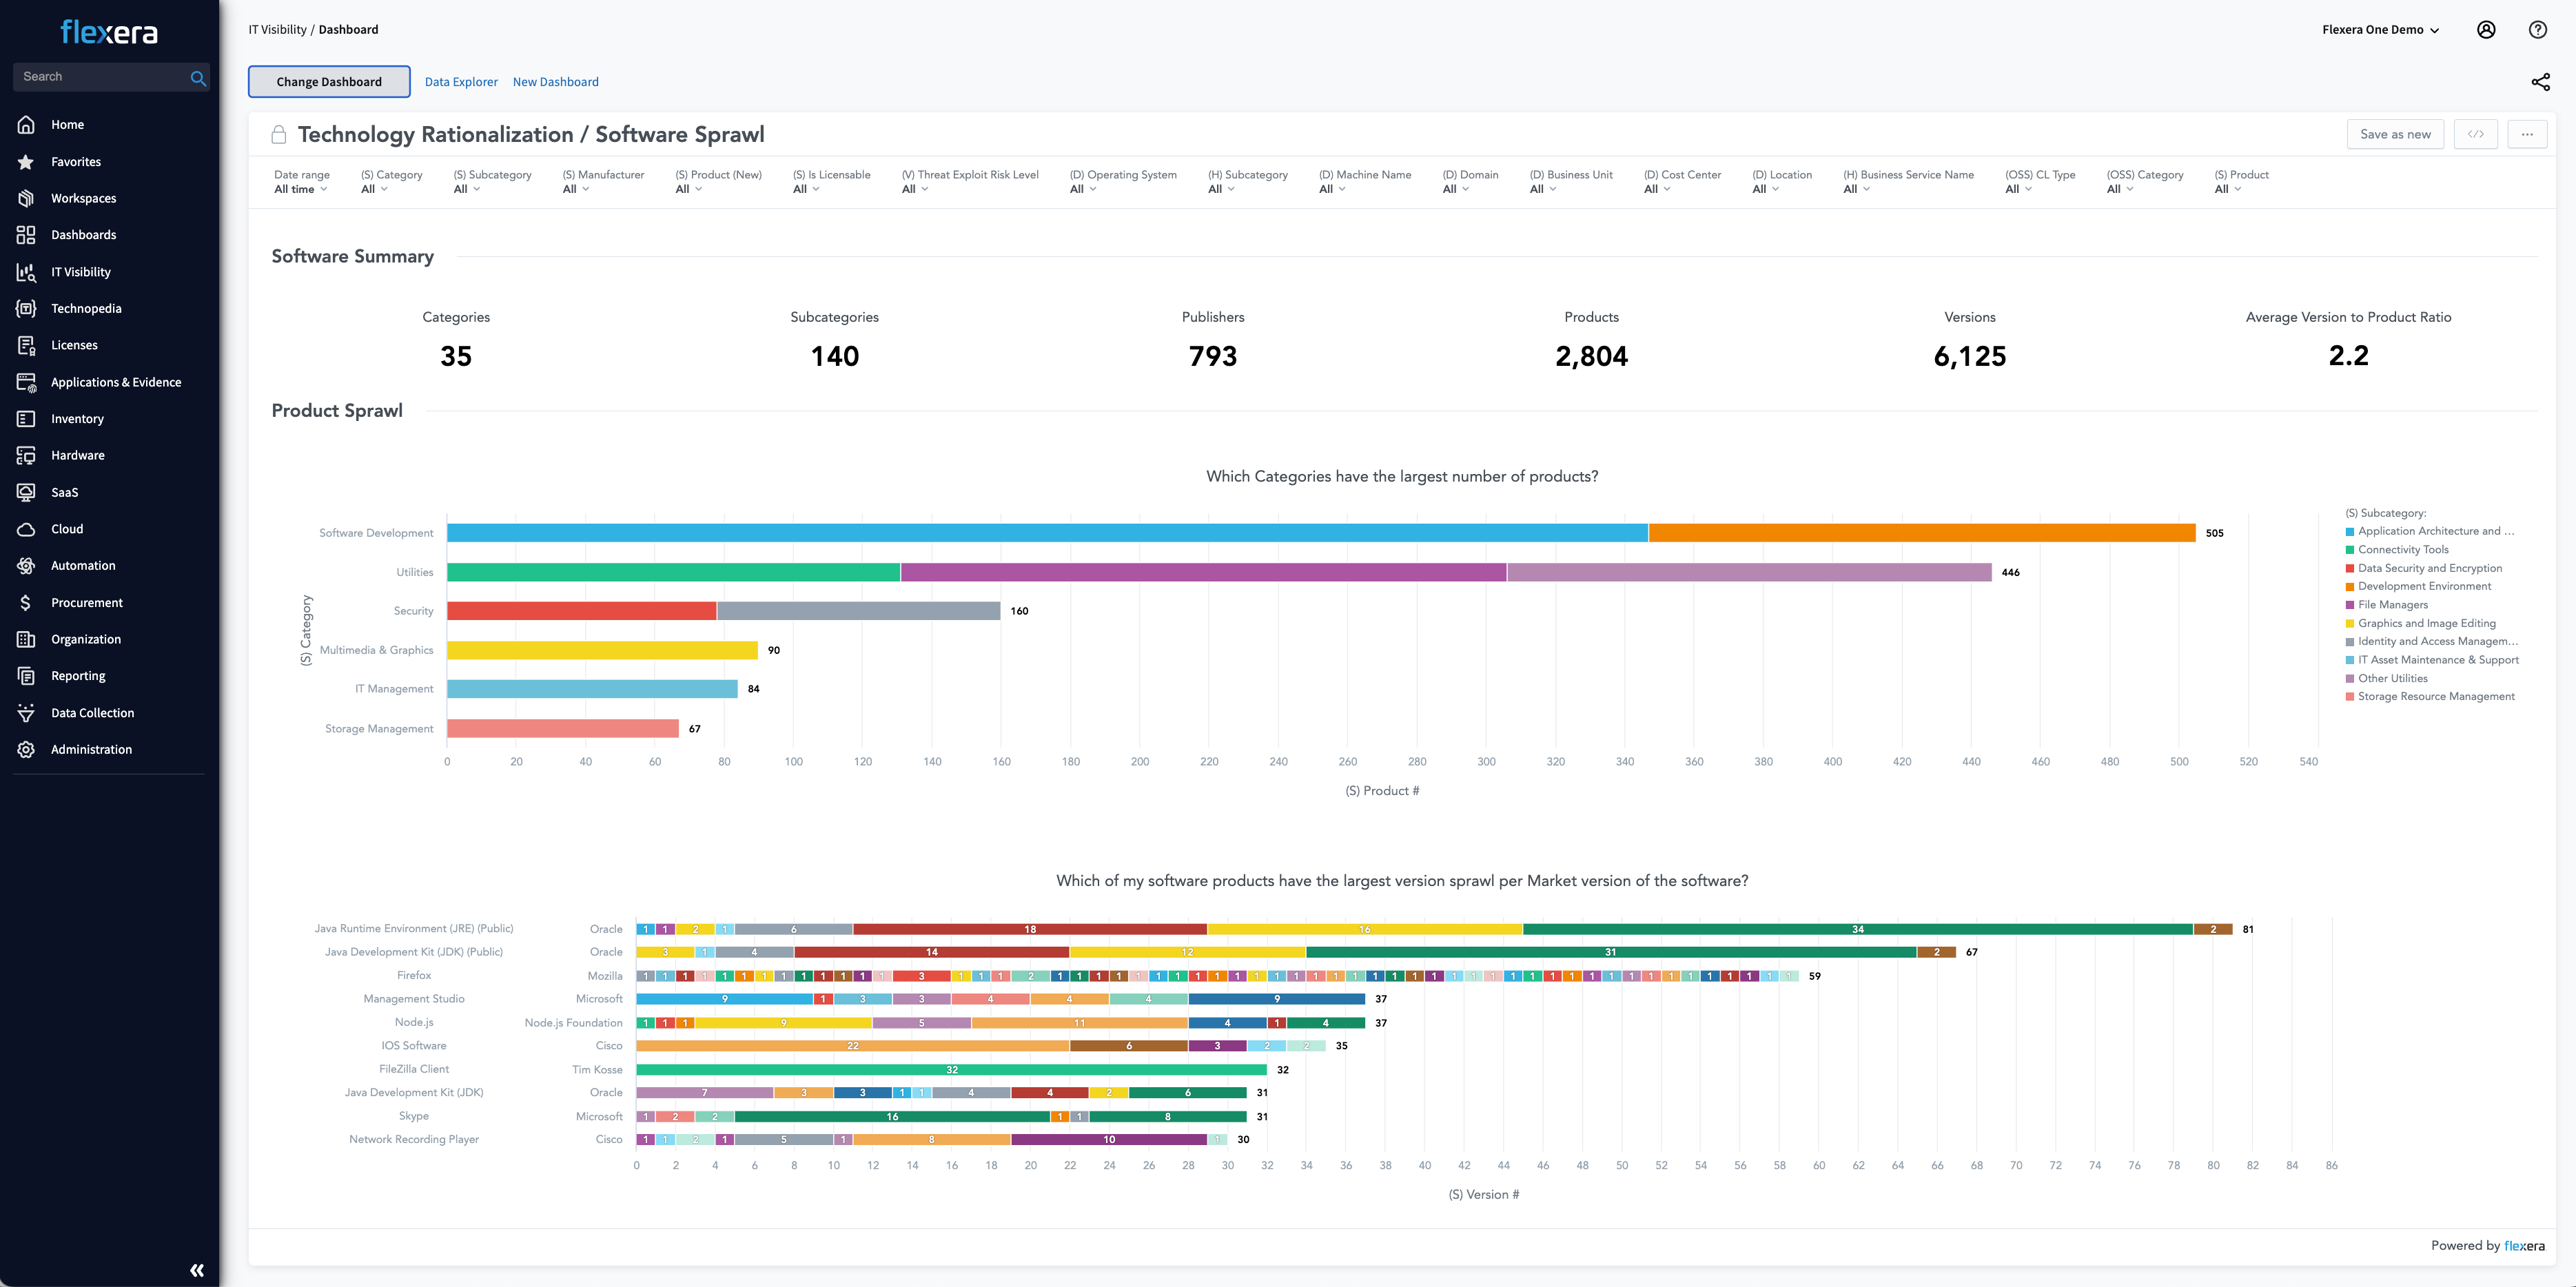
Task: Open Workspaces icon in sidebar
Action: [x=26, y=198]
